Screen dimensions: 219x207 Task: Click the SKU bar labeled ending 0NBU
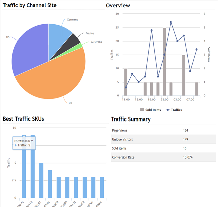coord(50,184)
